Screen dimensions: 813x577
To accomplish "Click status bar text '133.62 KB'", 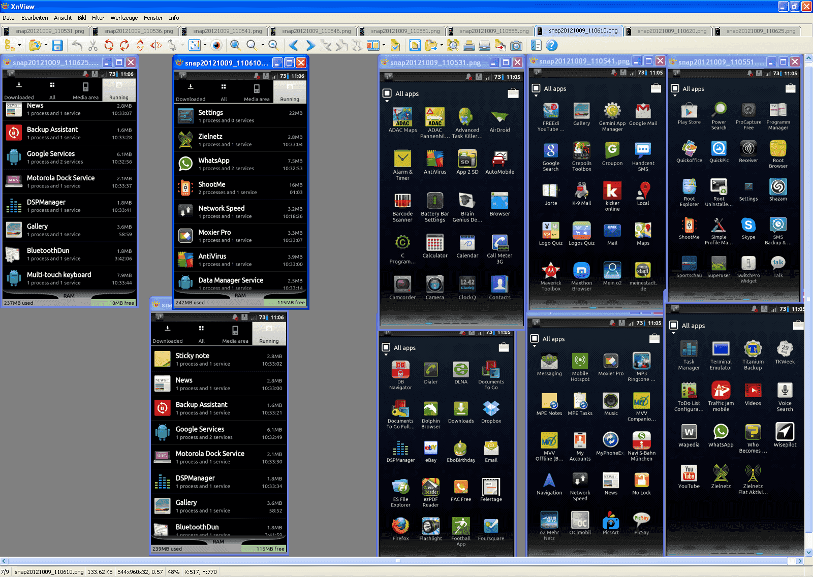I will coord(100,572).
